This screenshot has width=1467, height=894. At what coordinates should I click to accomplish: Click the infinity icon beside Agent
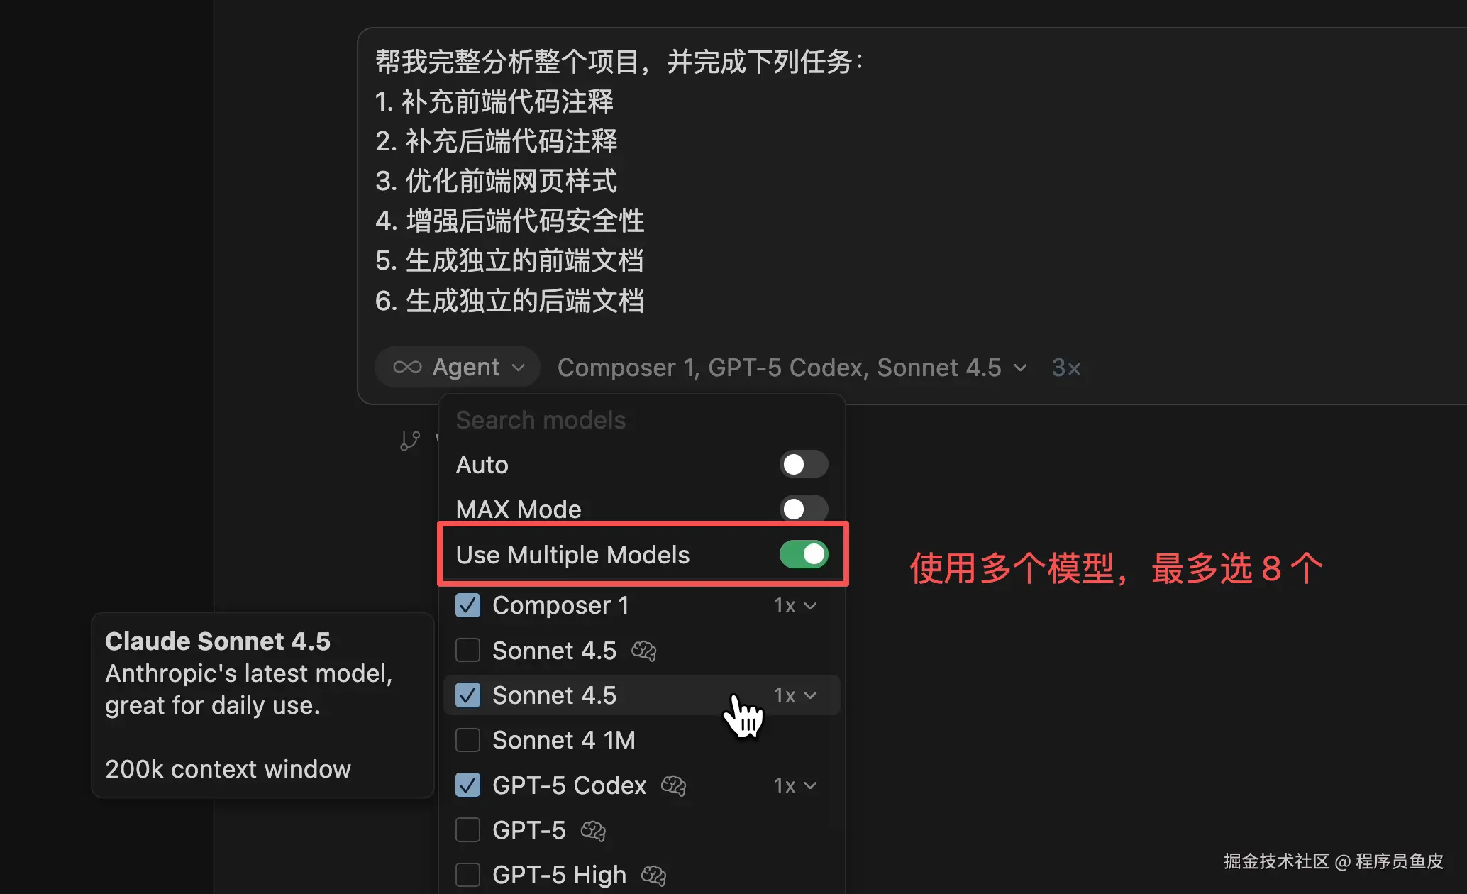(x=407, y=367)
